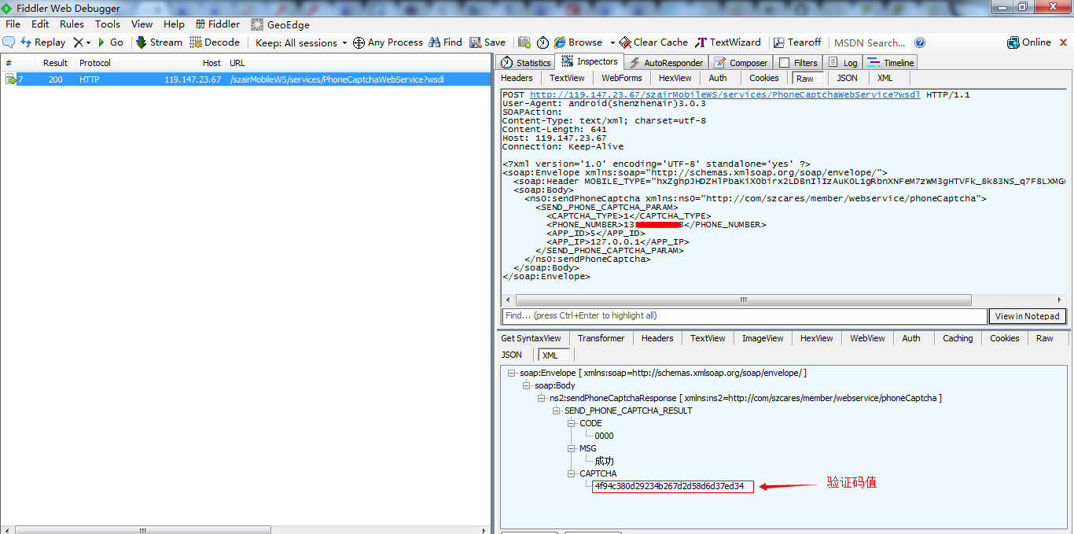
Task: Open the Tools menu
Action: 108,24
